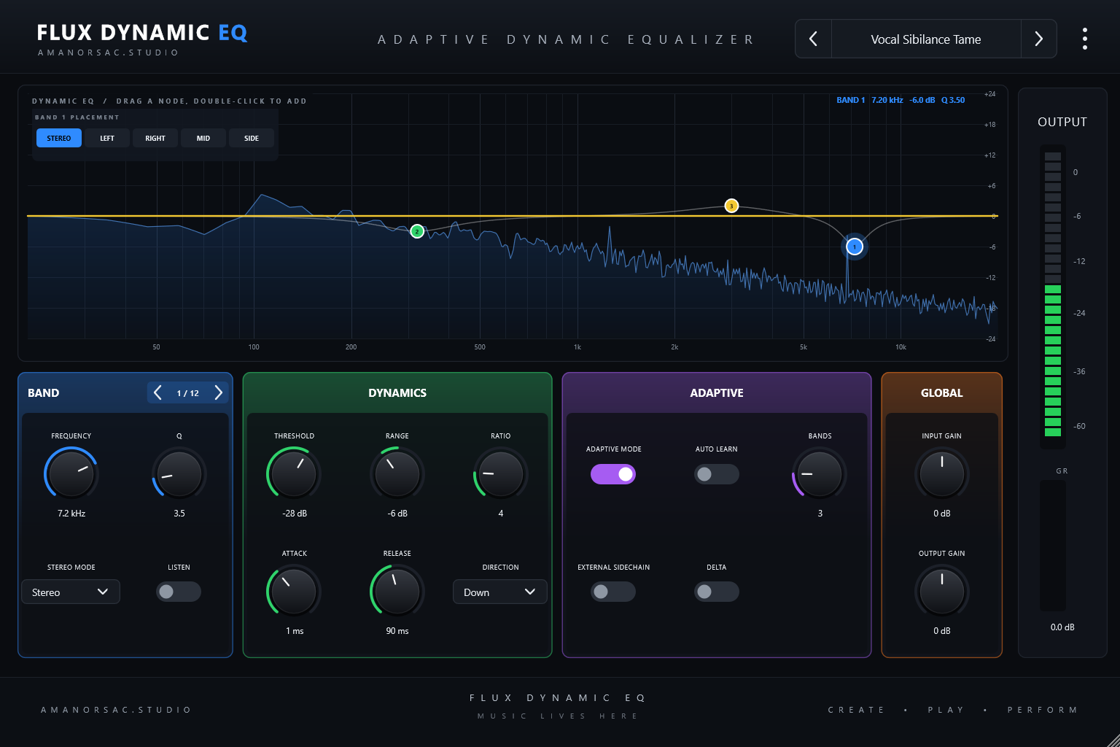Click the Ratio knob
This screenshot has width=1120, height=747.
501,473
